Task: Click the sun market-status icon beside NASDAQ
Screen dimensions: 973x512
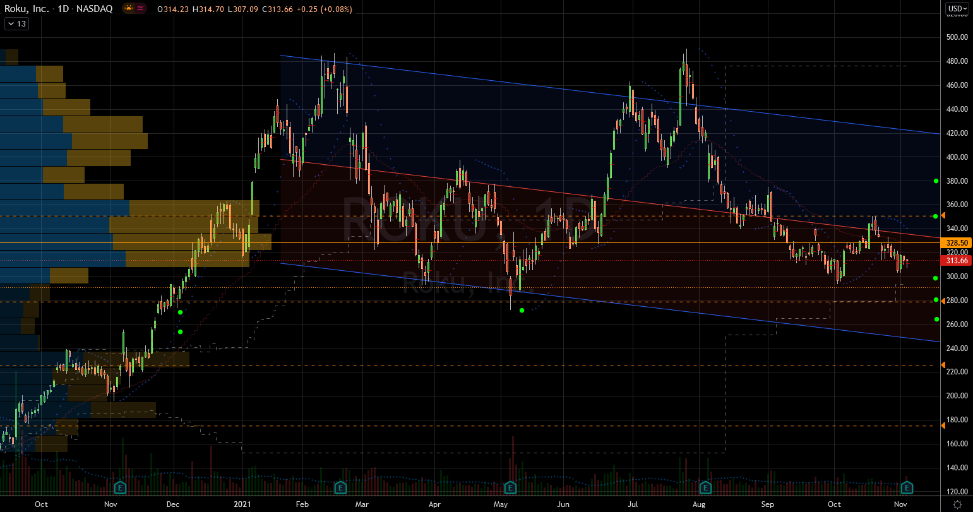Action: pyautogui.click(x=129, y=9)
